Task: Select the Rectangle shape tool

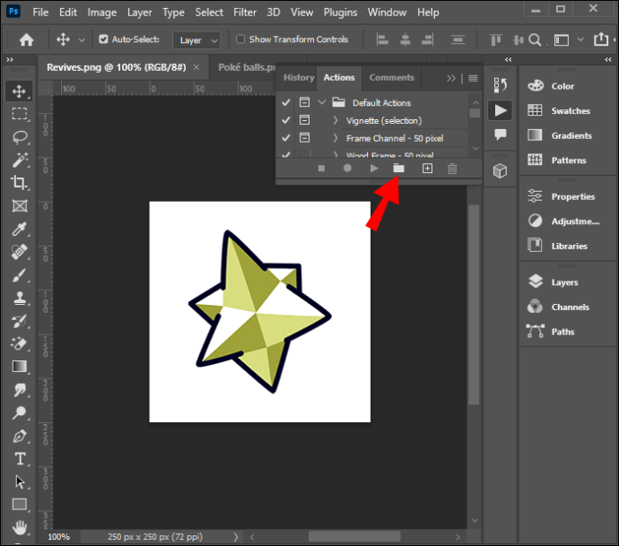Action: click(x=20, y=504)
